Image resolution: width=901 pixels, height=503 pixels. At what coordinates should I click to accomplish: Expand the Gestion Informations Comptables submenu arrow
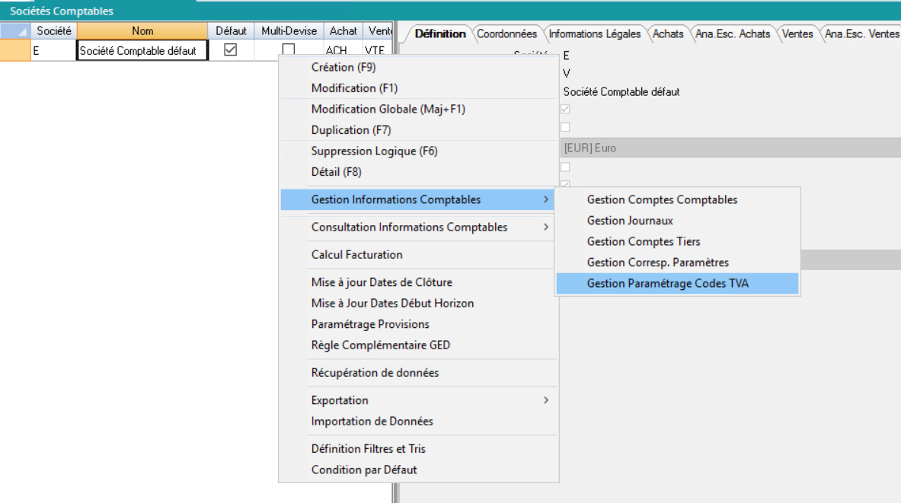point(545,199)
